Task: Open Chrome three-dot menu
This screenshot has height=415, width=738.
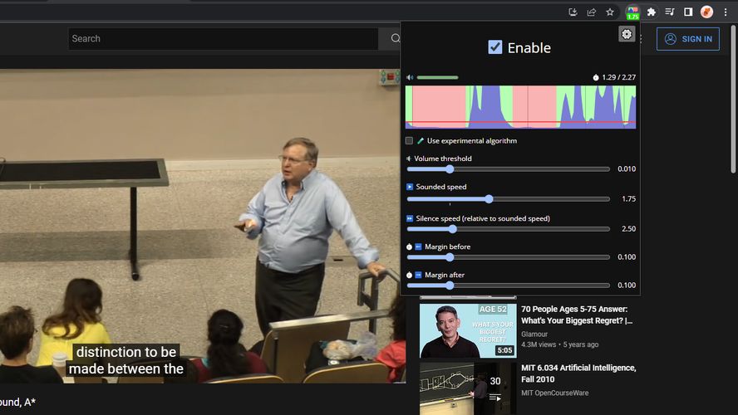Action: (x=725, y=12)
